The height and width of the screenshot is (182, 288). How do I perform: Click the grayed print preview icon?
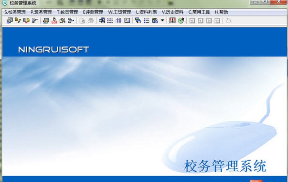[82, 20]
